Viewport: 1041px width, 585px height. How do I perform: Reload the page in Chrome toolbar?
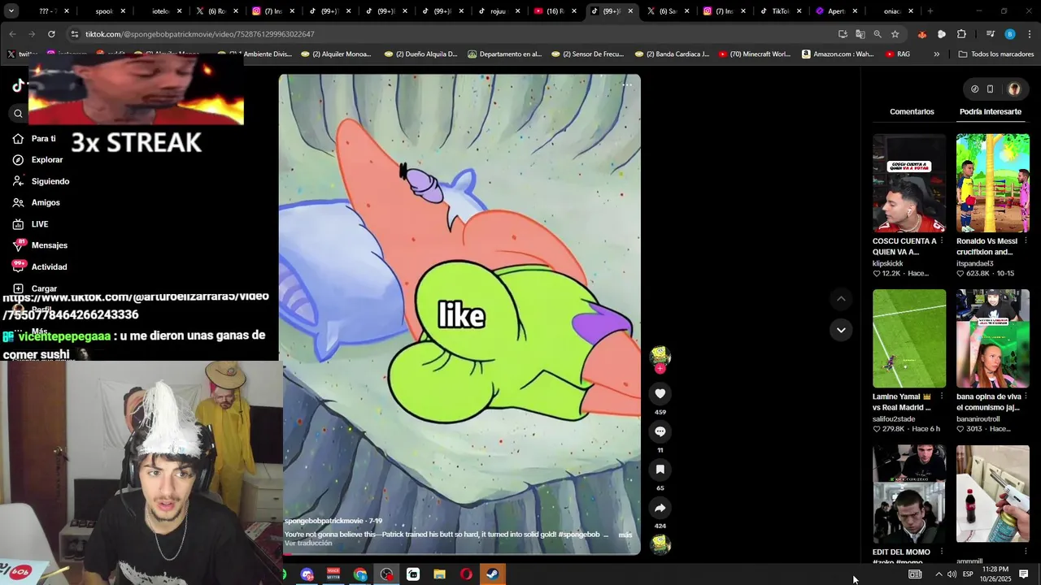click(51, 34)
